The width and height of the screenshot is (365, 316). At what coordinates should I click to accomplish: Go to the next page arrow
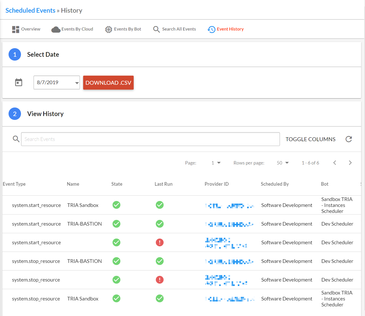pos(350,163)
